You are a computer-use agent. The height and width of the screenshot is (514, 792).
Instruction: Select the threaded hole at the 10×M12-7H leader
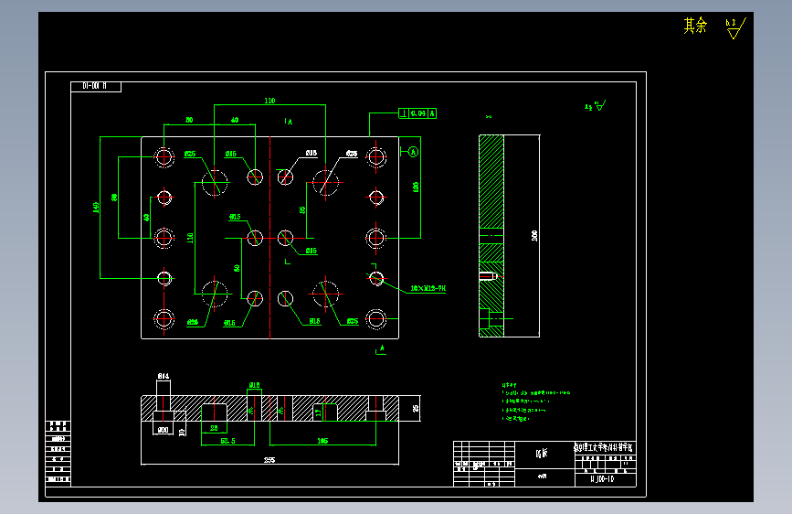375,278
